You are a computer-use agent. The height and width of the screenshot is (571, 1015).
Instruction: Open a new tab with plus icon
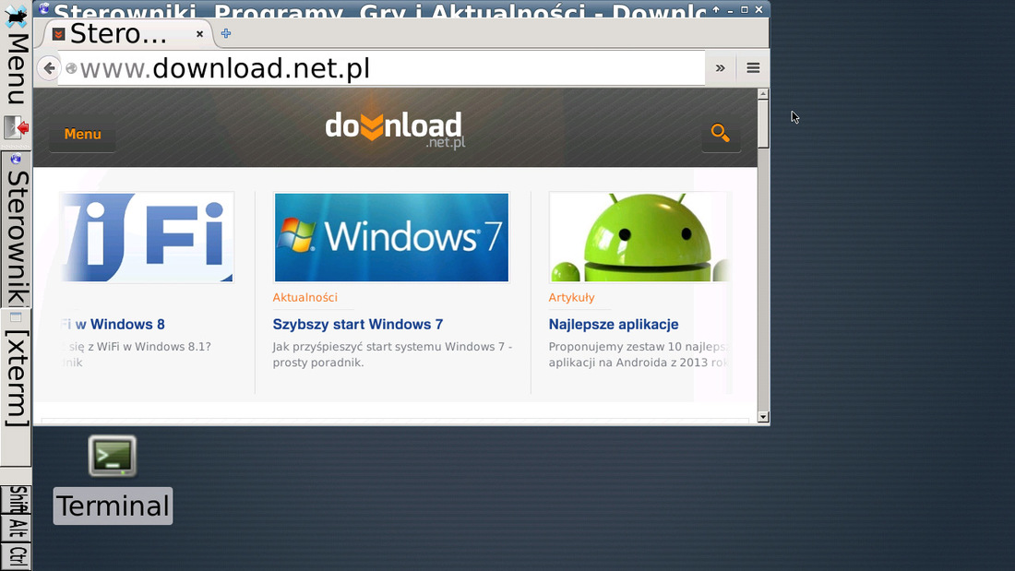(x=226, y=33)
